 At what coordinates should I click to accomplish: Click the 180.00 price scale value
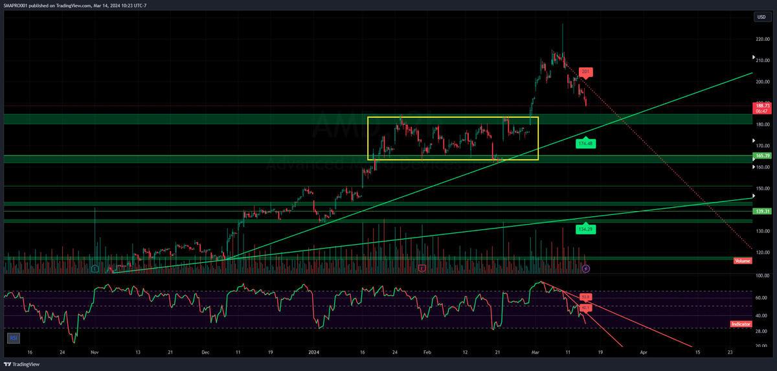coord(763,124)
